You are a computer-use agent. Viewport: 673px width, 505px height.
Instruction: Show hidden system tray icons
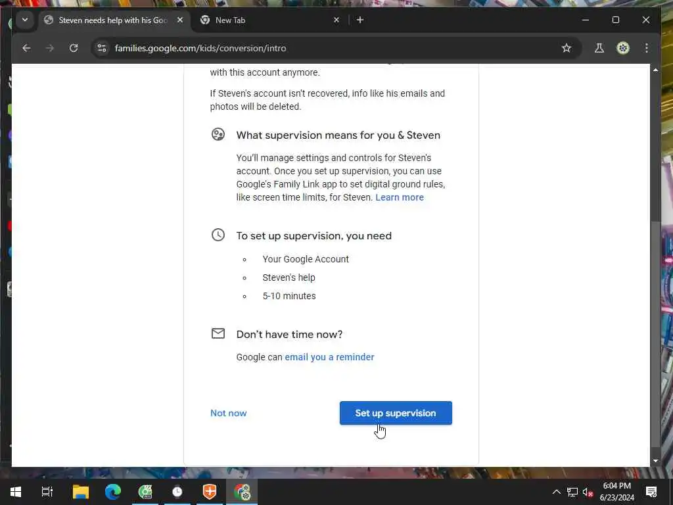[556, 492]
